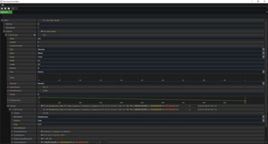Collapse the Emitters node
Screen dimensions: 268x144
pos(4,31)
